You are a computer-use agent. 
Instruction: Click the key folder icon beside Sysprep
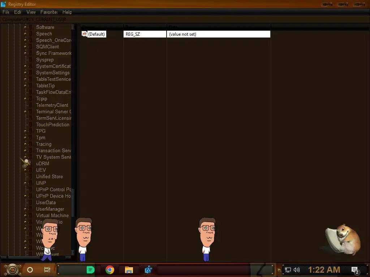31,60
